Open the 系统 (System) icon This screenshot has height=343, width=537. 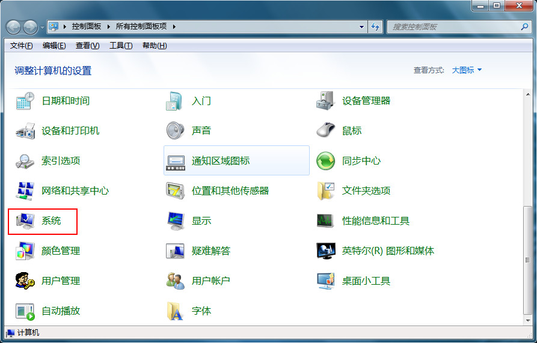pos(25,221)
